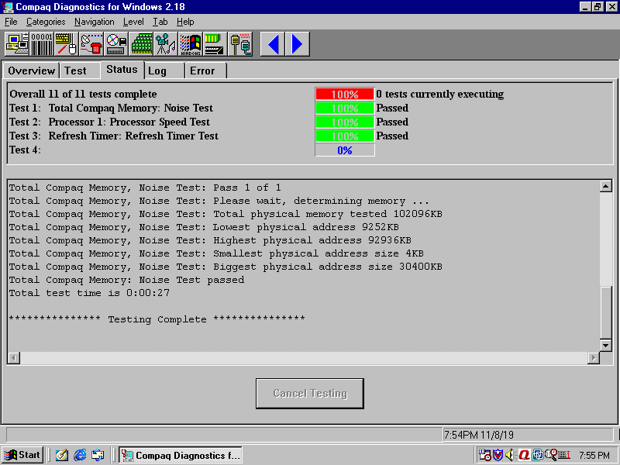620x465 pixels.
Task: Launch Internet Explorer from quick launch
Action: coord(80,456)
